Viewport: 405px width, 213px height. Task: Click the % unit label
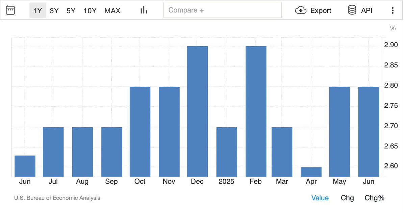pos(393,28)
